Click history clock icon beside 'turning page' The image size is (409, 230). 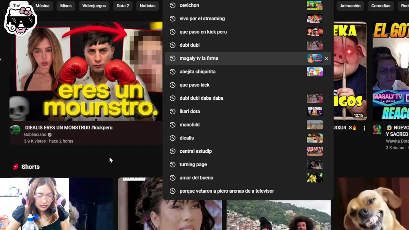[173, 165]
